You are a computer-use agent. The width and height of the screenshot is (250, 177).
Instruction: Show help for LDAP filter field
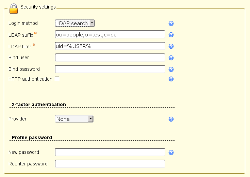(x=171, y=46)
